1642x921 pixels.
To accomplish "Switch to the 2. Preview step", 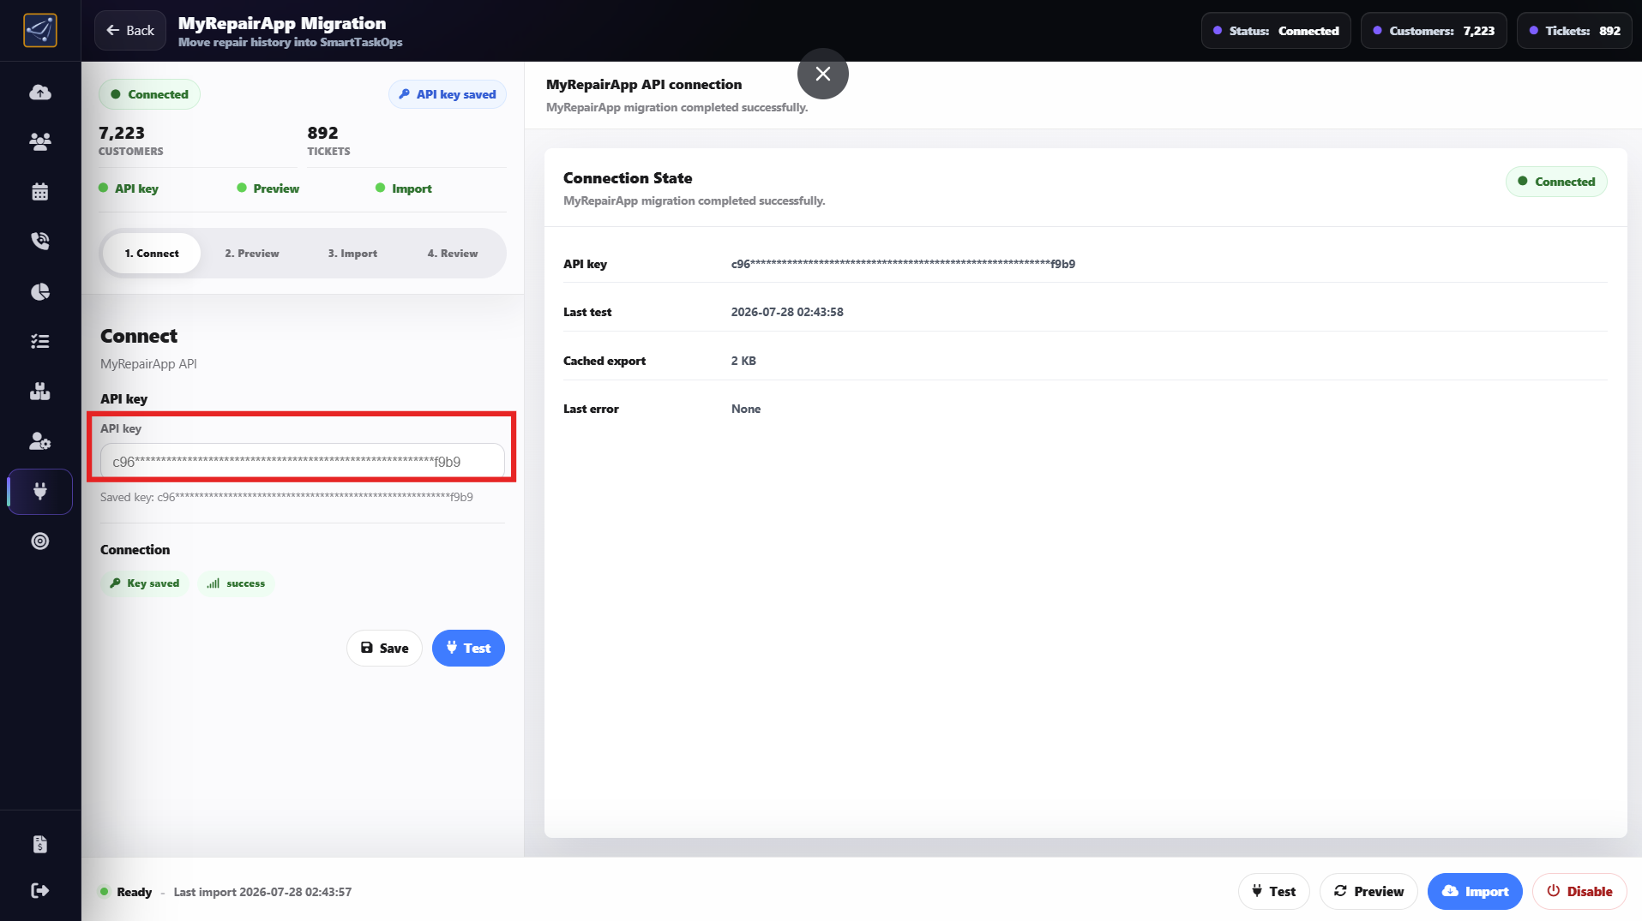I will click(252, 254).
